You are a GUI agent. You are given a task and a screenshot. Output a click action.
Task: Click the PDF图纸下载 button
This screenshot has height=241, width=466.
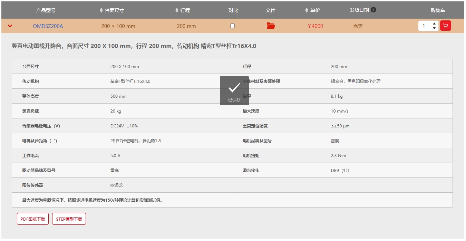[x=33, y=219]
